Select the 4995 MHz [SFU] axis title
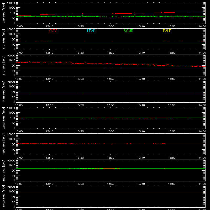210x210 pixels. pos(3,144)
